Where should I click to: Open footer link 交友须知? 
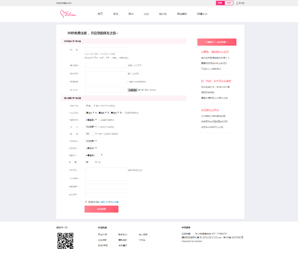pos(102,240)
